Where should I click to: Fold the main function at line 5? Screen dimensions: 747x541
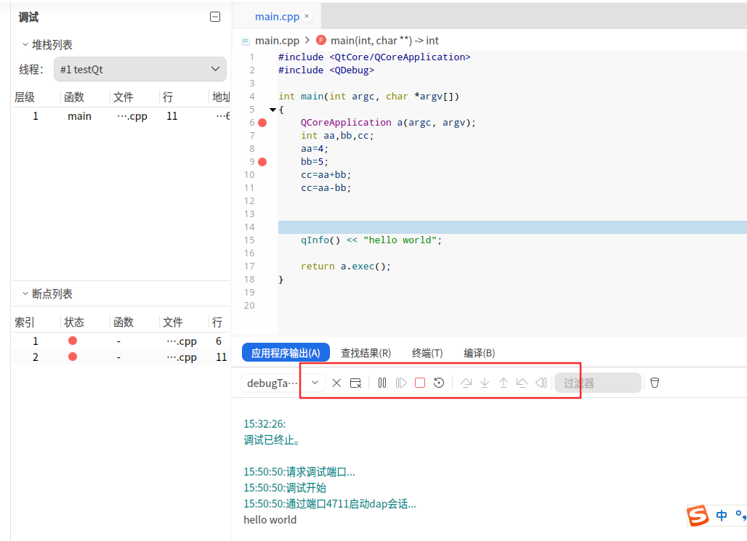(272, 110)
